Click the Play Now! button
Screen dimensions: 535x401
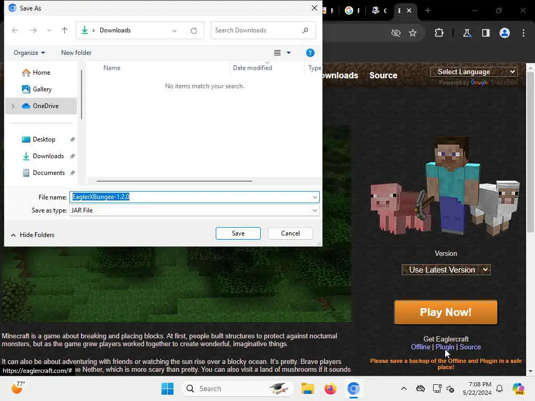446,312
